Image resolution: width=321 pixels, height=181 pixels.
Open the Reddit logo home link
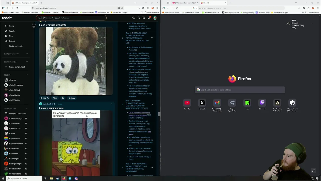(x=7, y=18)
